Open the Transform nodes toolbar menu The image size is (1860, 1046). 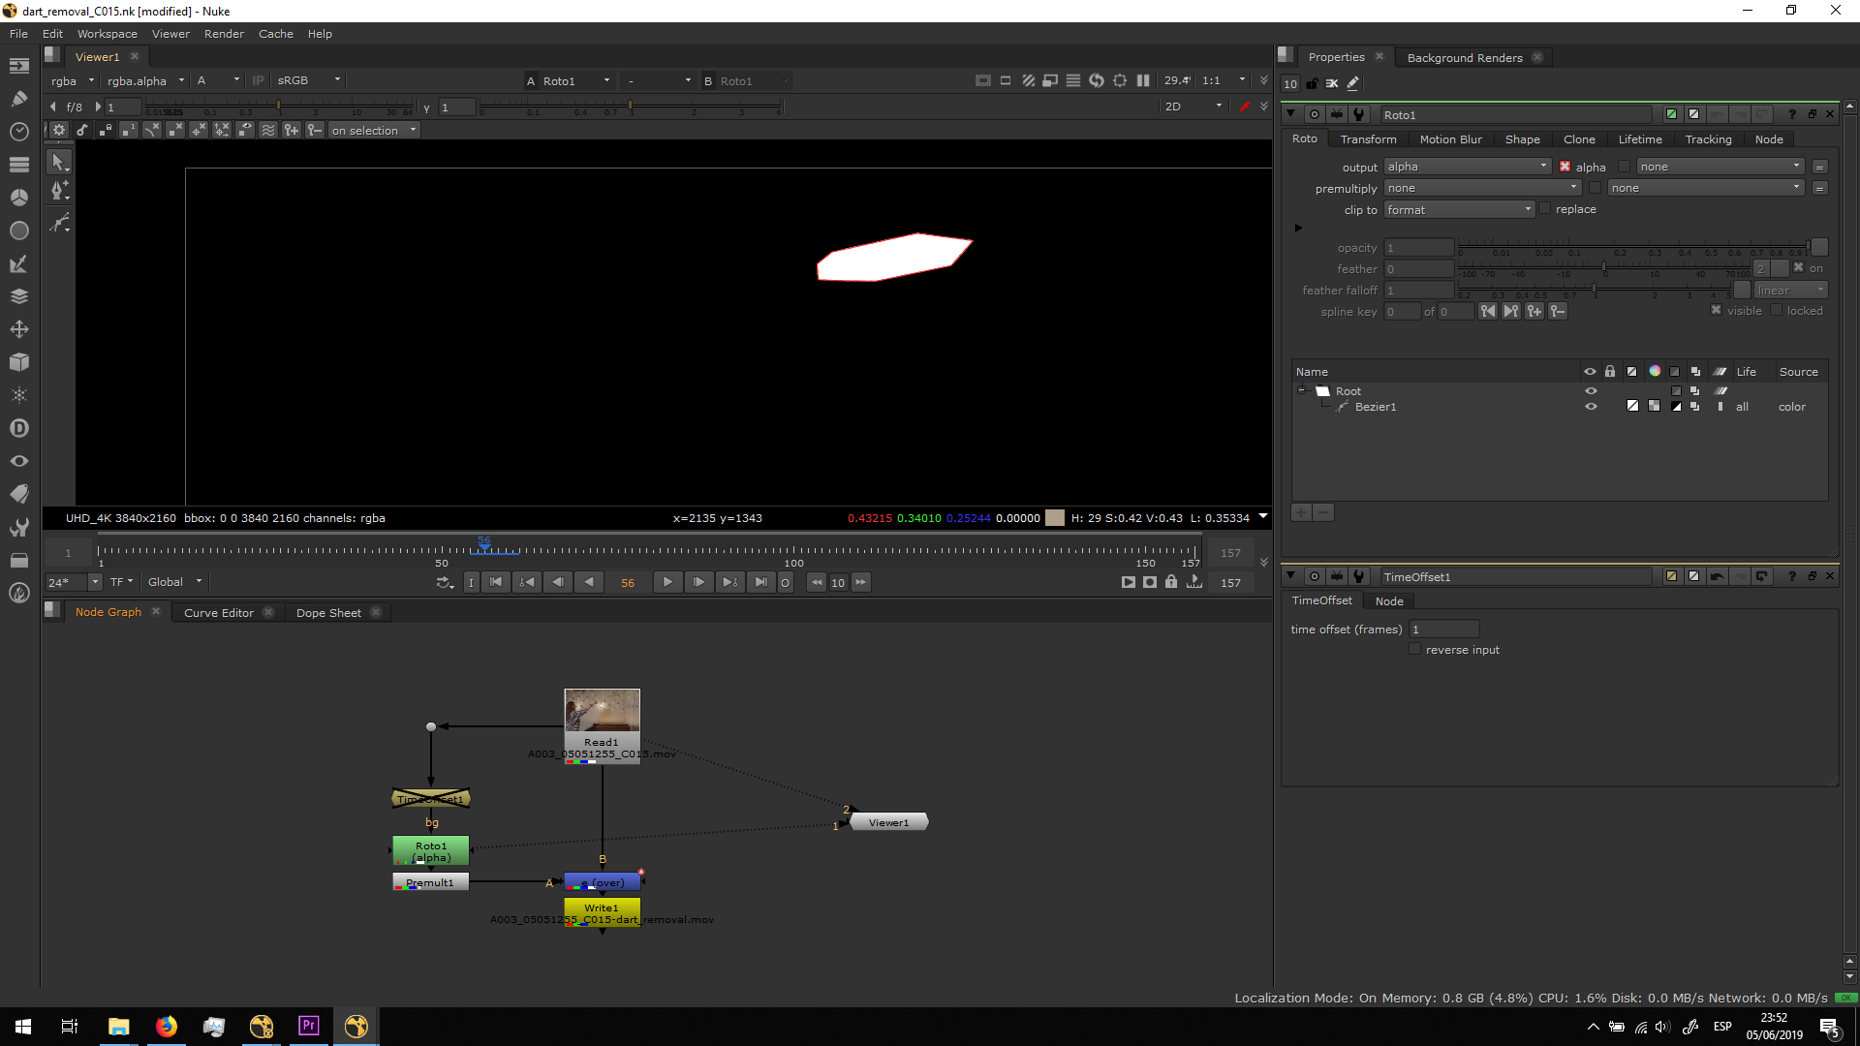[x=18, y=329]
